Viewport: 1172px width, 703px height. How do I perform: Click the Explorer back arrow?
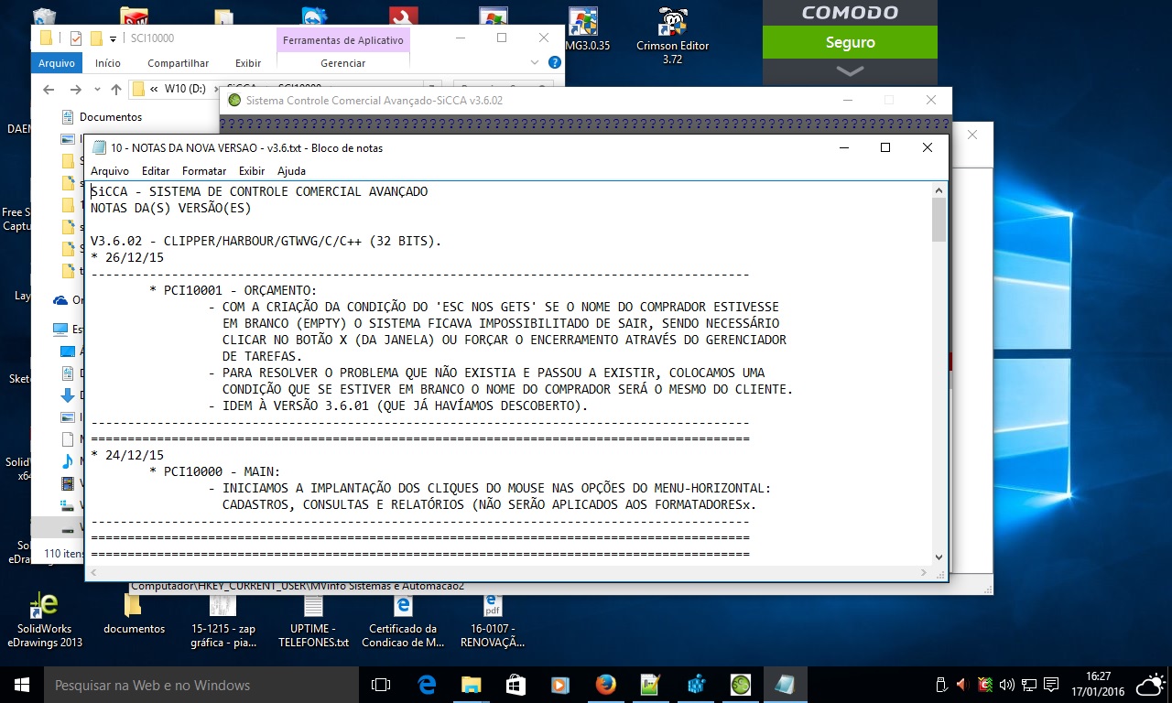(49, 90)
